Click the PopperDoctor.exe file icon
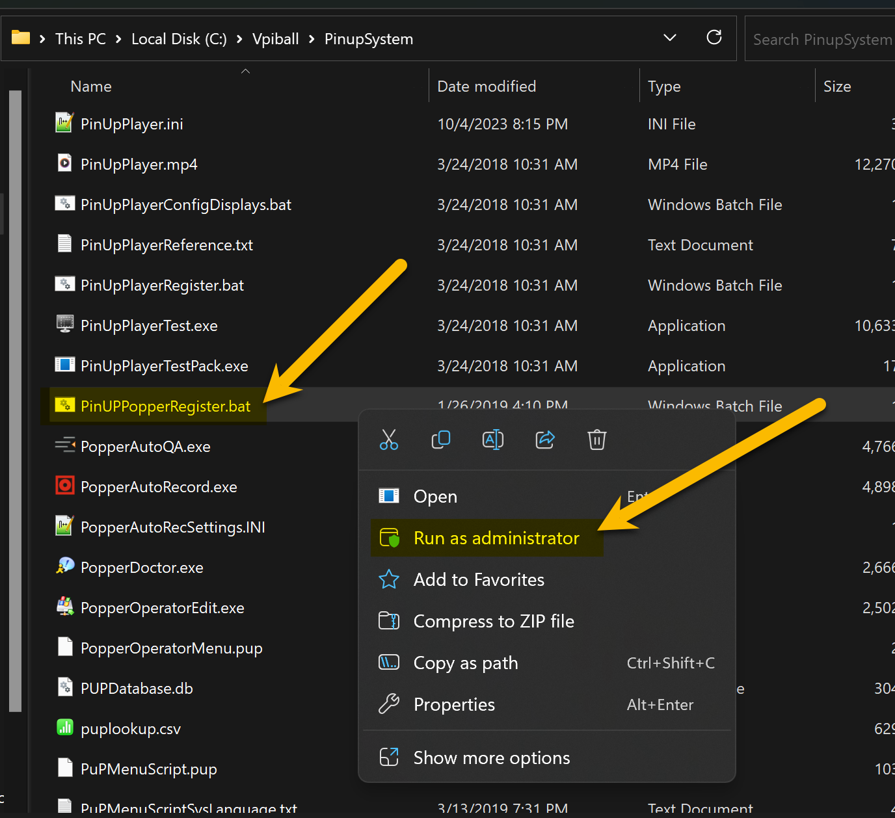The width and height of the screenshot is (895, 818). [x=64, y=566]
